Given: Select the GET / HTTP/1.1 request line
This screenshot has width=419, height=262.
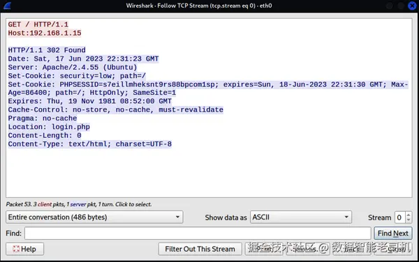Looking at the screenshot, I should [x=38, y=24].
